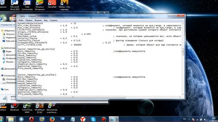Open the Вид menu in Notepad

(46, 20)
